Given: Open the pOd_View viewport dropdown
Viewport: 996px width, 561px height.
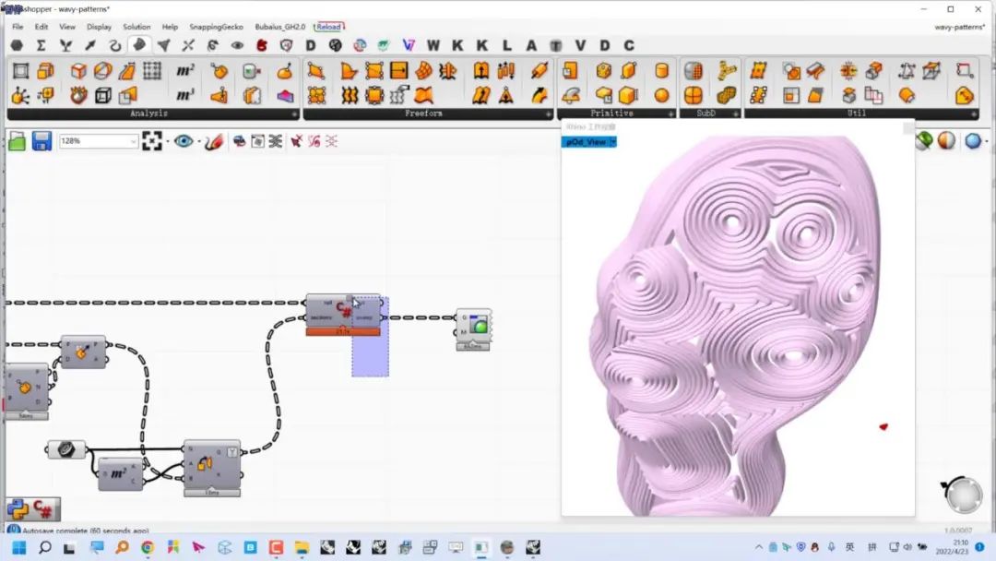Looking at the screenshot, I should 588,142.
